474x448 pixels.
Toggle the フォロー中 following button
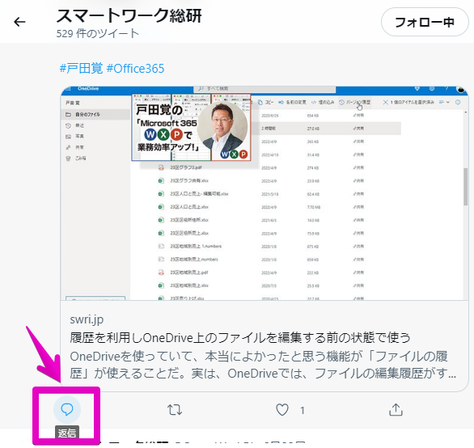point(425,22)
